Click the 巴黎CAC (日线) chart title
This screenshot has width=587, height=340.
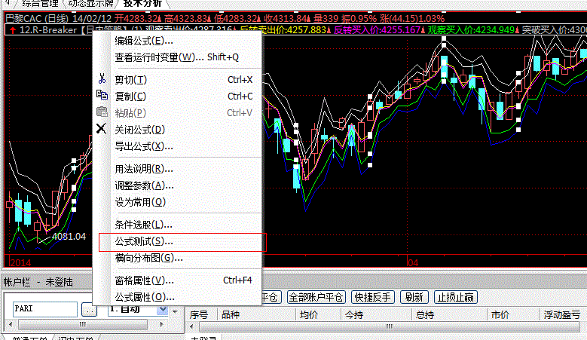[37, 18]
